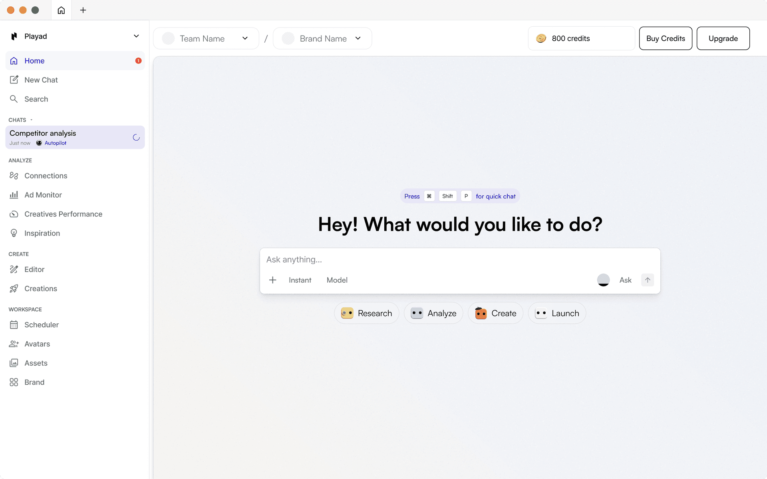Open the Instant mode selector
The width and height of the screenshot is (767, 479).
300,280
